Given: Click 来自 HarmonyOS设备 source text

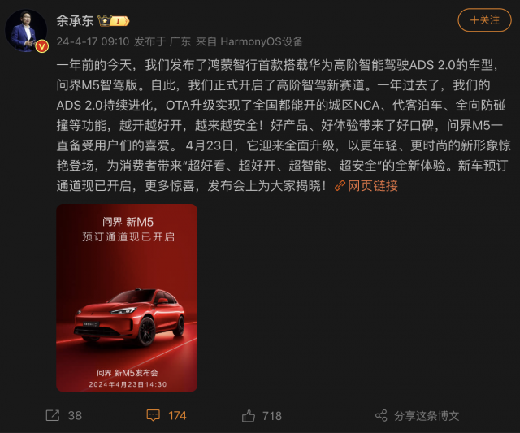Looking at the screenshot, I should click(249, 41).
